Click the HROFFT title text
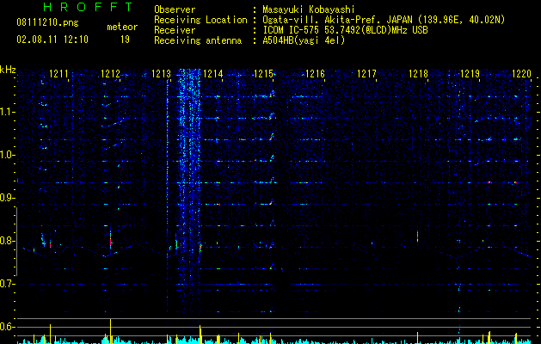The image size is (541, 344). (x=89, y=7)
